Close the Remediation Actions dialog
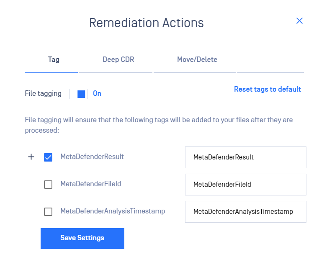319x262 pixels. [x=299, y=21]
